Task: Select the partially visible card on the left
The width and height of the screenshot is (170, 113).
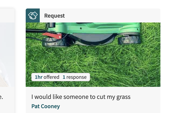Action: pyautogui.click(x=7, y=61)
